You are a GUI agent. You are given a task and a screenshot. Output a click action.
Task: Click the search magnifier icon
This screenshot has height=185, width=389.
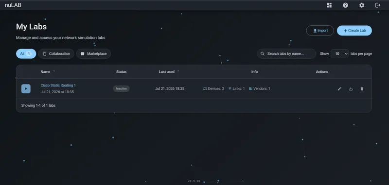tap(263, 54)
